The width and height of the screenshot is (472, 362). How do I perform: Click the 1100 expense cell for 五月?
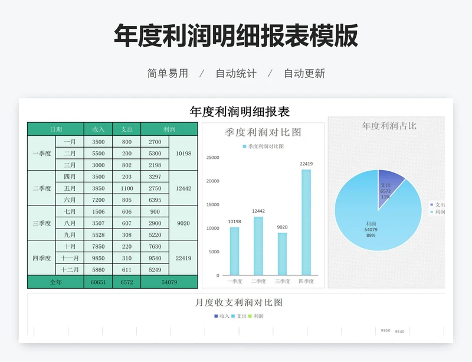click(x=126, y=188)
